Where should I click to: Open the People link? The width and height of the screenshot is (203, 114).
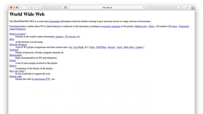[13, 60]
